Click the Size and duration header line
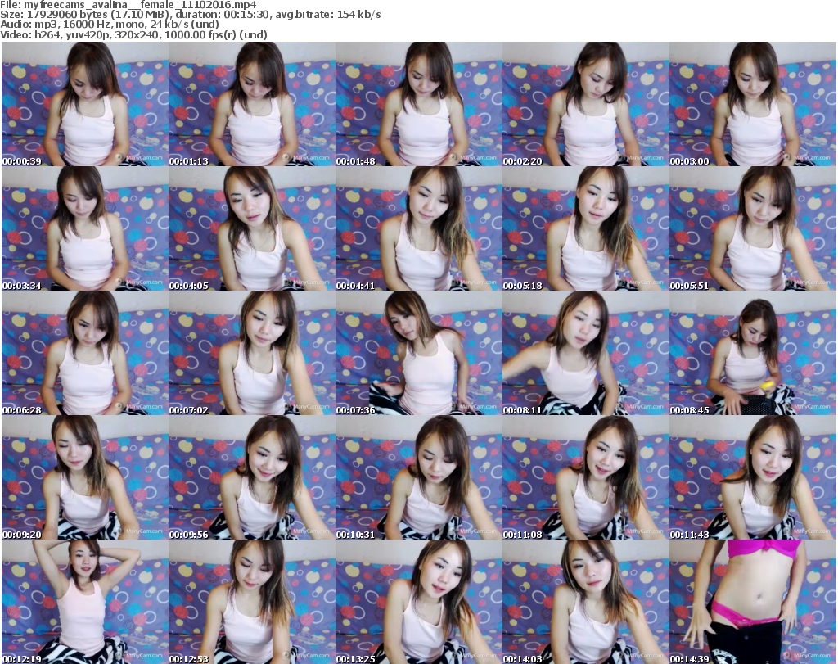838x664 pixels. [x=191, y=15]
